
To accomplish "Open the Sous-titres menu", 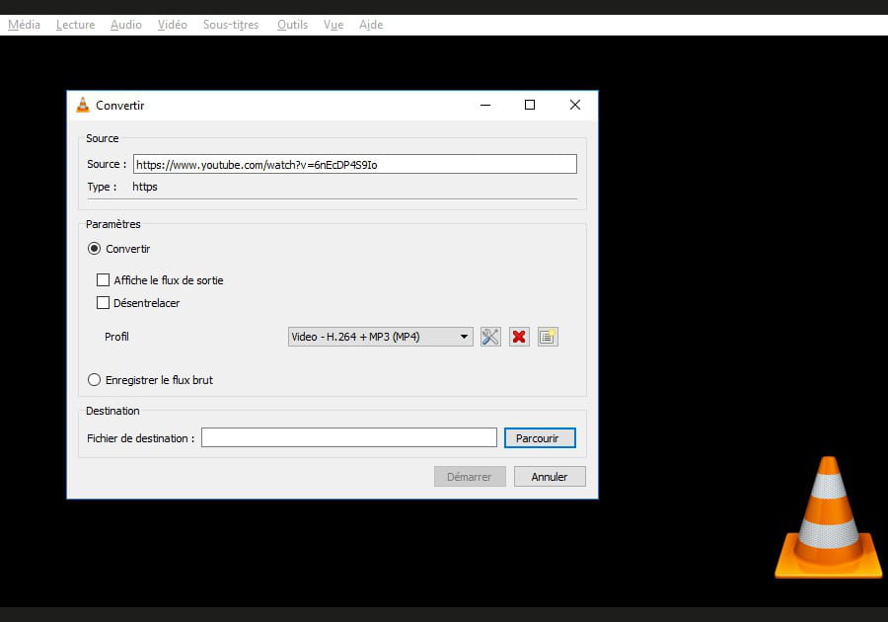I will tap(231, 25).
